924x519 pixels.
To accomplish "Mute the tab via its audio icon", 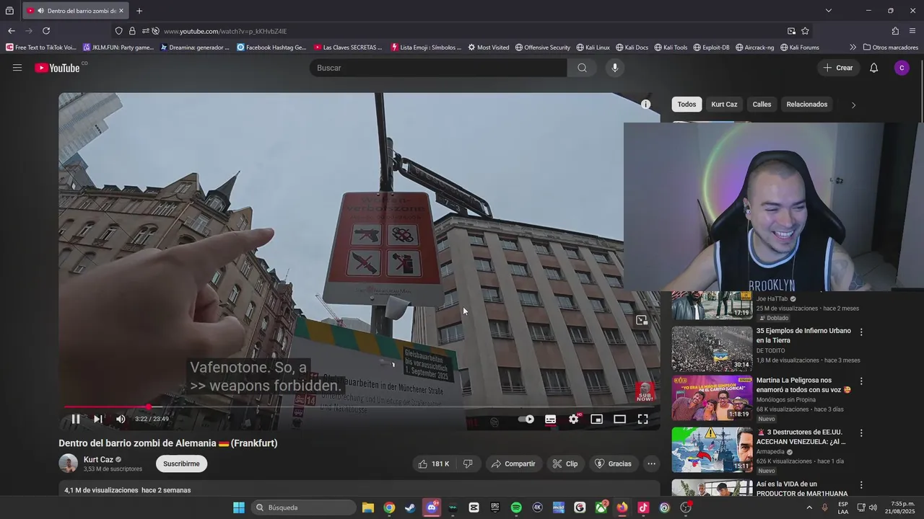I will (x=40, y=11).
